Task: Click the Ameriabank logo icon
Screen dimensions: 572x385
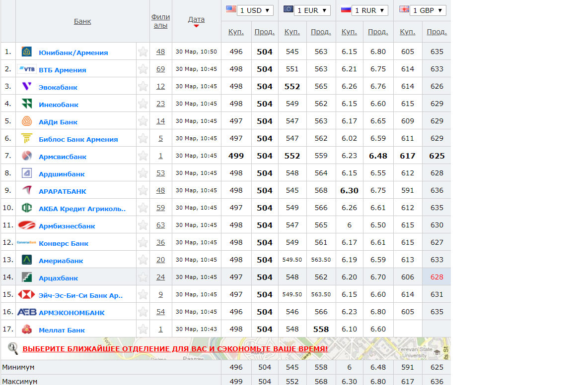Action: coord(27,260)
